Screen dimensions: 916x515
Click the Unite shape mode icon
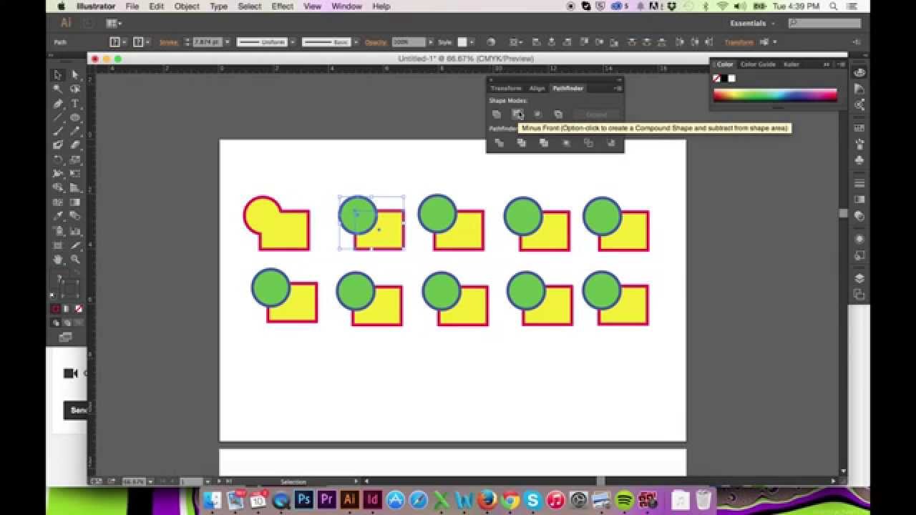coord(497,114)
